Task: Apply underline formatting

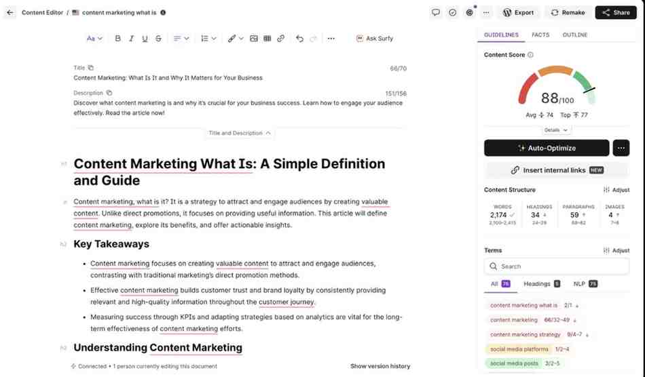Action: tap(145, 38)
